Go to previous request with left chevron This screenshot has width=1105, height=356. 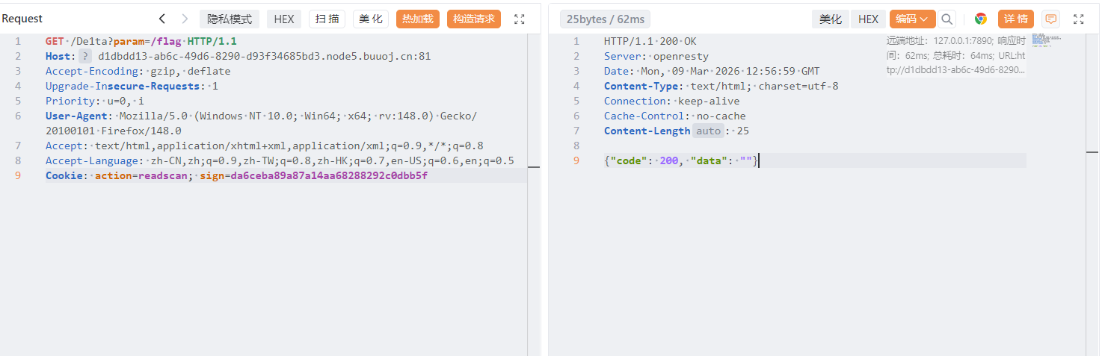click(162, 19)
